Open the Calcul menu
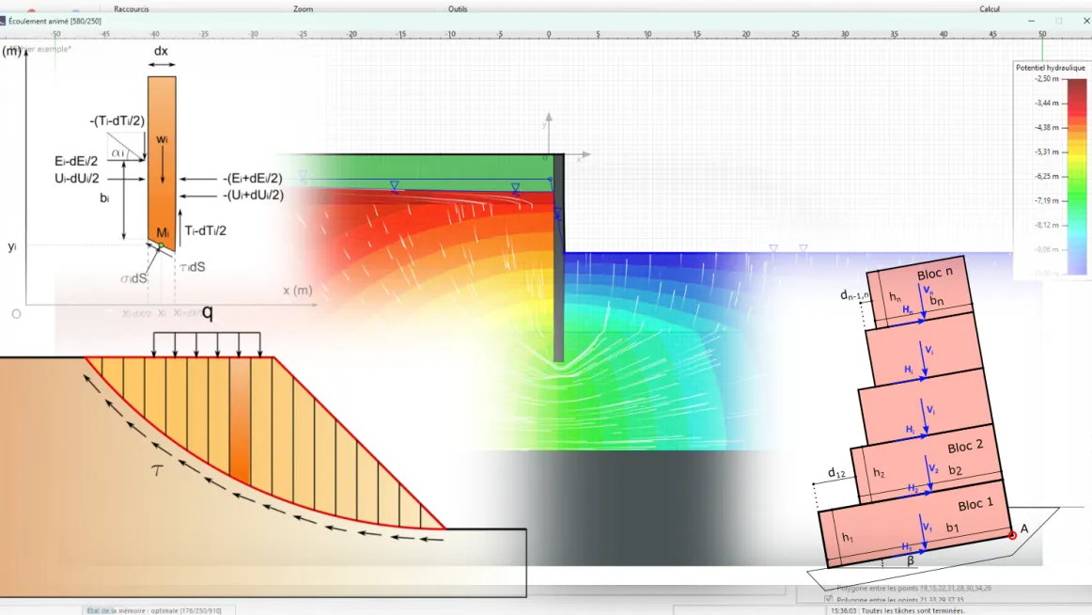 990,8
